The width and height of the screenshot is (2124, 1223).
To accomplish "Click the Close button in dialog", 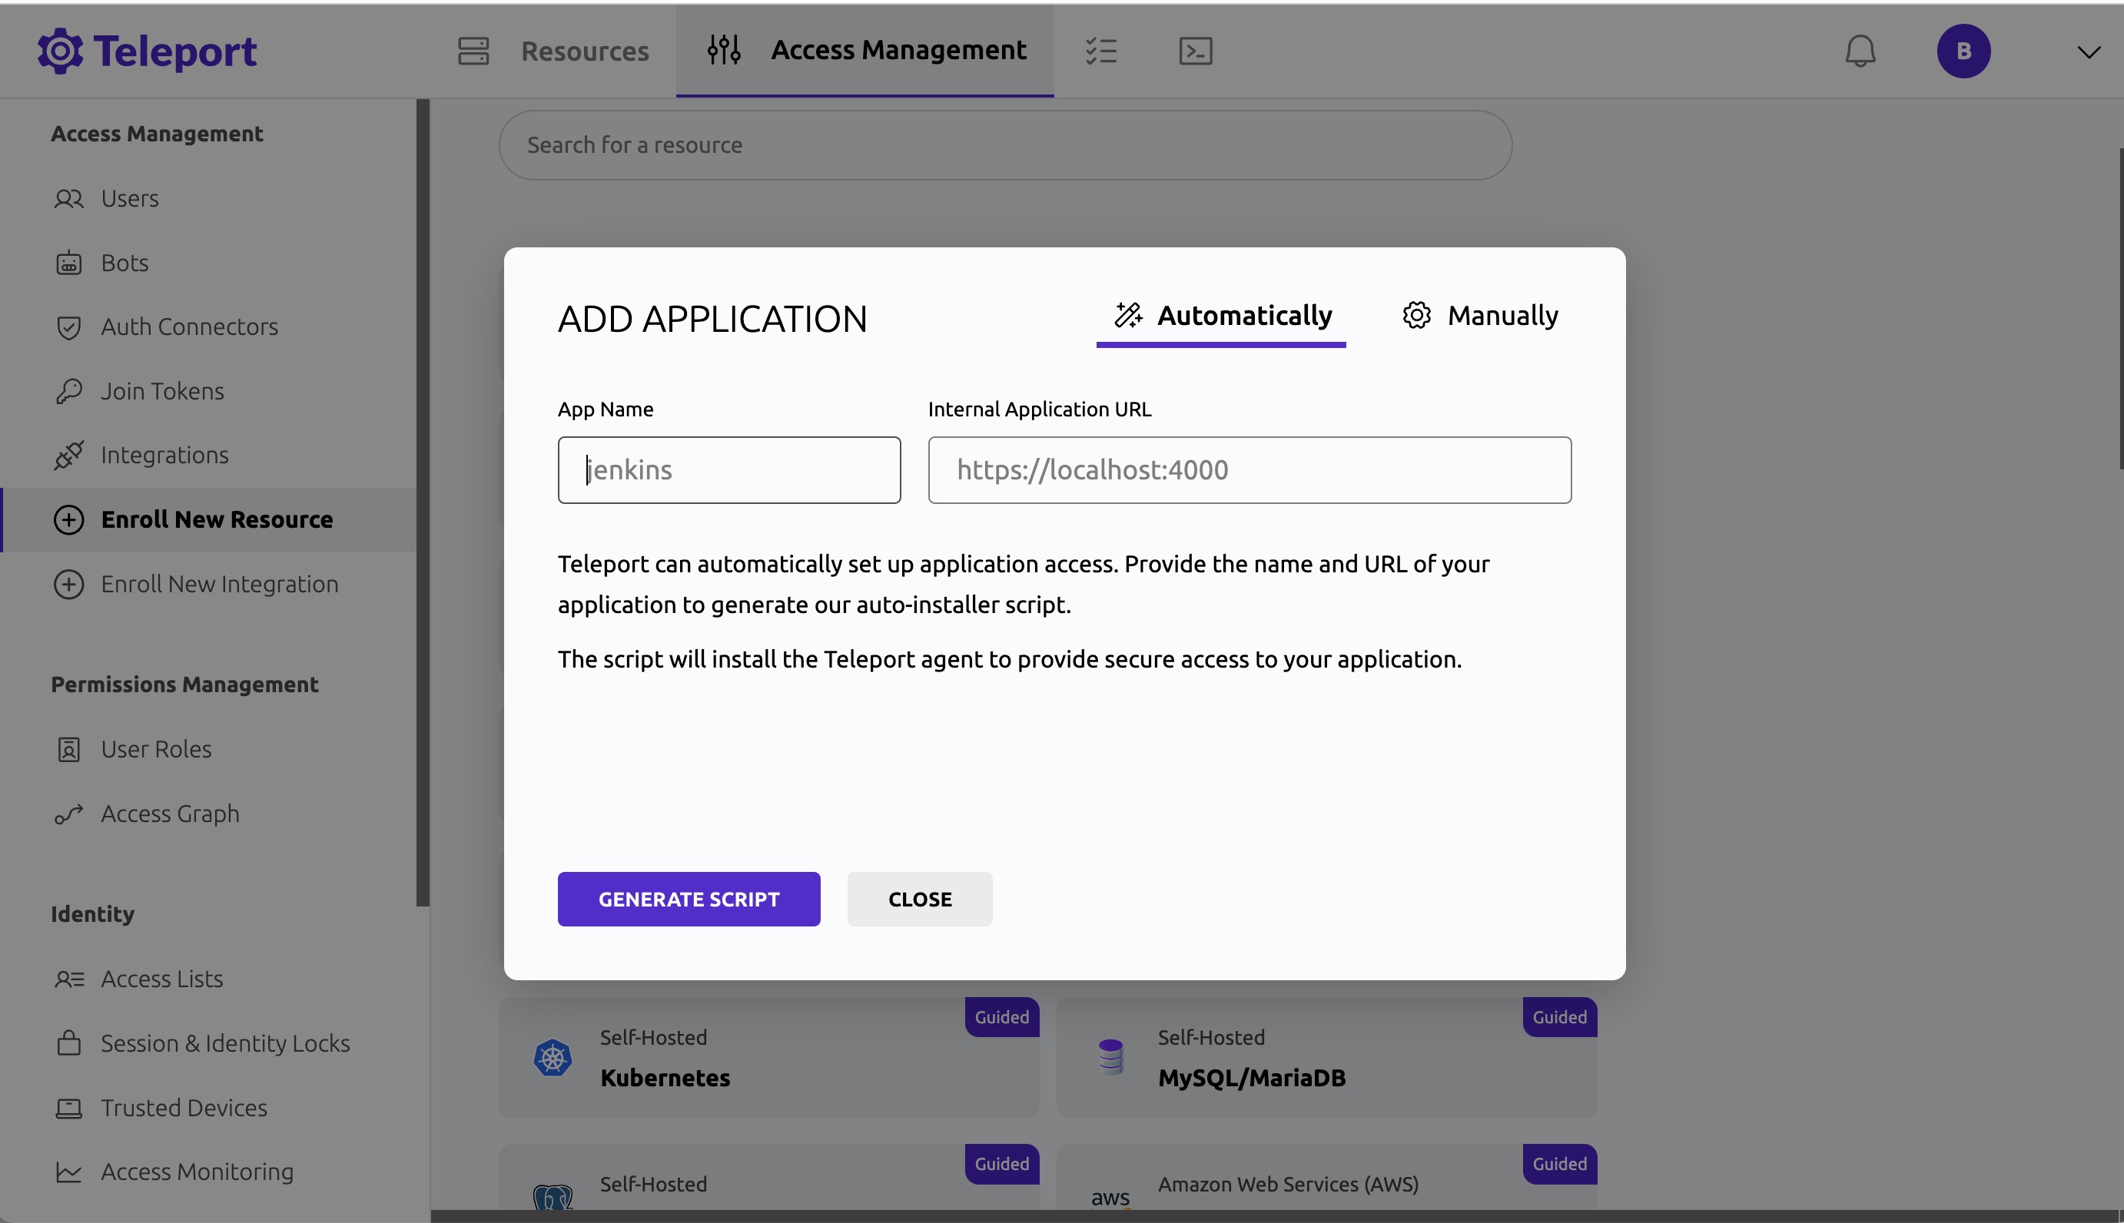I will 920,899.
